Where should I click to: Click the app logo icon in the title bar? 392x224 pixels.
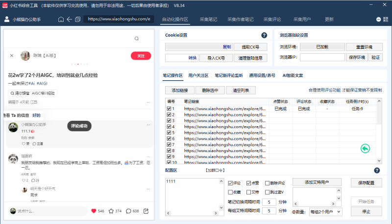pos(5,5)
